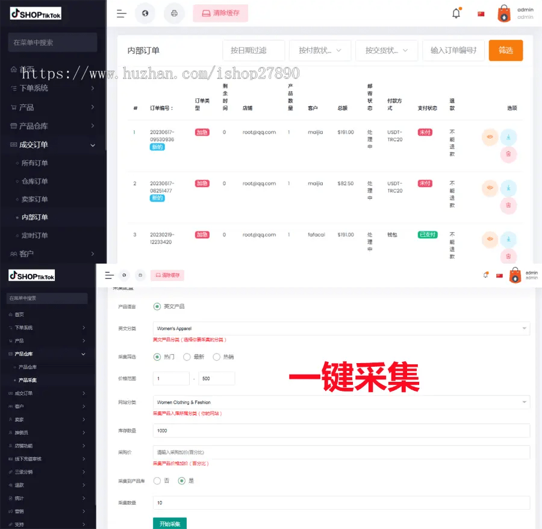Click hamburger icon to collapse the sidebar
The height and width of the screenshot is (529, 542).
121,13
